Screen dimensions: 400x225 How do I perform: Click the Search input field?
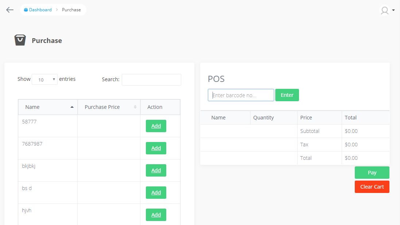pyautogui.click(x=151, y=79)
